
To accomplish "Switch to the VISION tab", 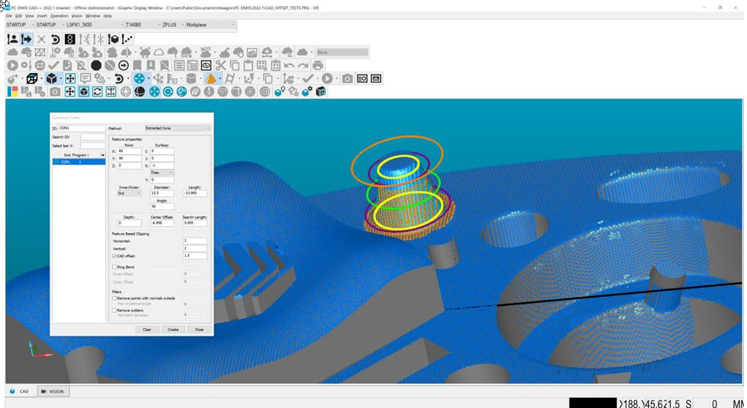I will [x=53, y=391].
